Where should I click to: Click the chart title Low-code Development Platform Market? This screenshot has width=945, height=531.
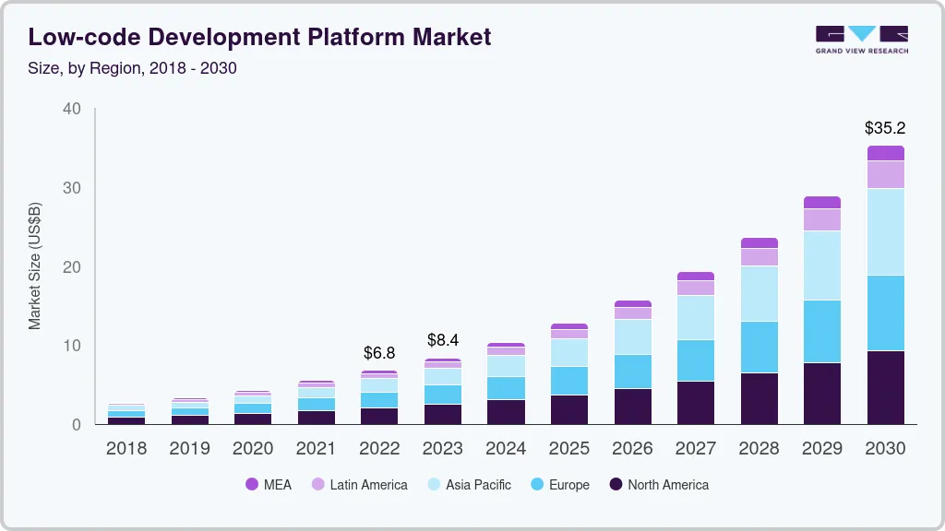coord(259,37)
